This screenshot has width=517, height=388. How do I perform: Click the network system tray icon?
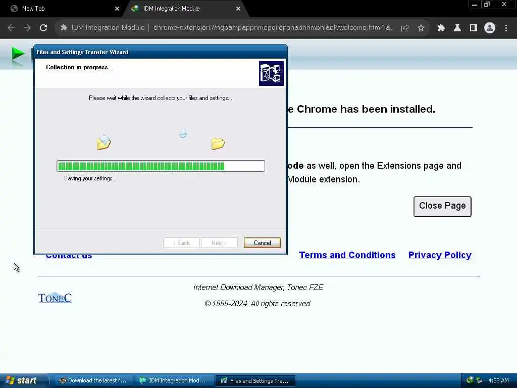480,380
